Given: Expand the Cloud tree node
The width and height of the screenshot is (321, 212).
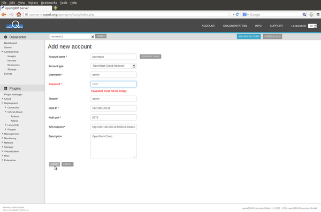Looking at the screenshot, I should pyautogui.click(x=2, y=99).
